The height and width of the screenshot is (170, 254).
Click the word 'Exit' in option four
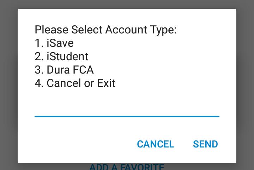pos(106,83)
